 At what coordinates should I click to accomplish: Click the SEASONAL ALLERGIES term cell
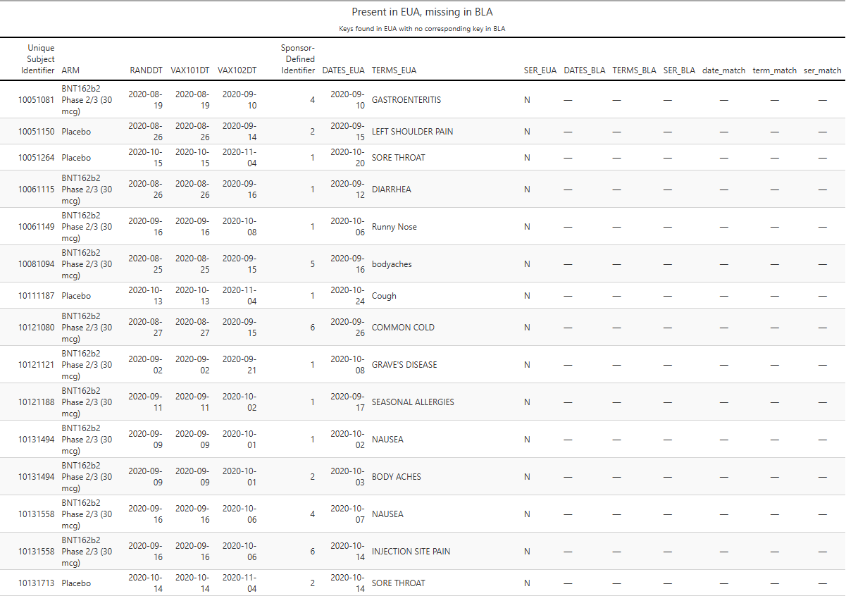pos(413,402)
